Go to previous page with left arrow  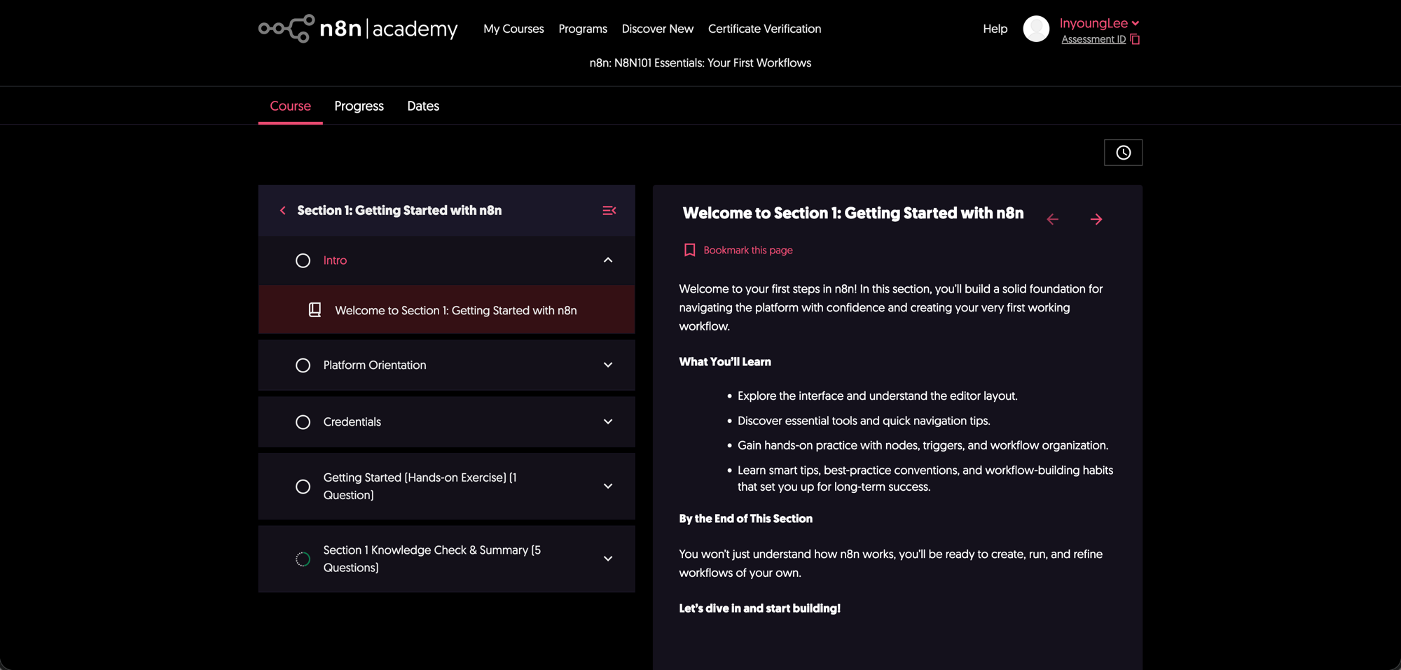point(1052,219)
